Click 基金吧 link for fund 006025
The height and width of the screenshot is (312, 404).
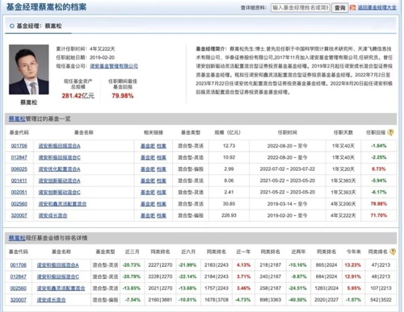click(x=148, y=169)
